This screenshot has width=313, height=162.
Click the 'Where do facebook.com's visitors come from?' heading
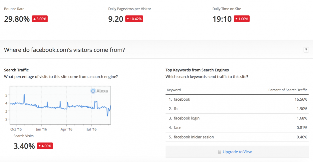pyautogui.click(x=65, y=50)
